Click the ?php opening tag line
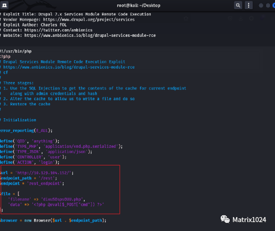The image size is (275, 231). point(5,57)
